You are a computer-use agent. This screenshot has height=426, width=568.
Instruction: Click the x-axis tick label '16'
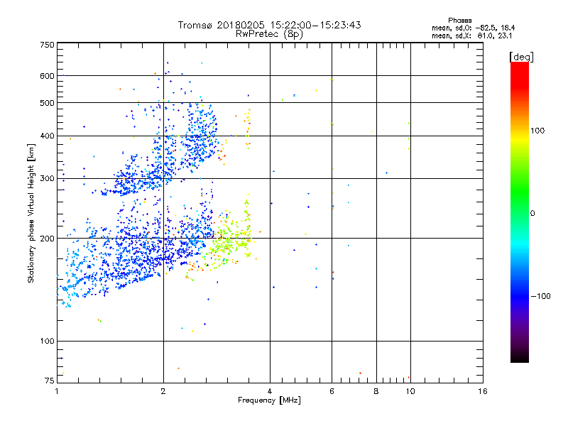(483, 391)
